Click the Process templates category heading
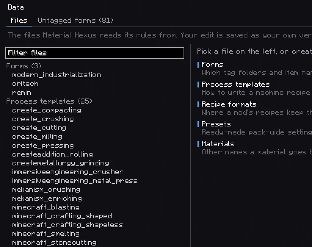 (x=235, y=85)
